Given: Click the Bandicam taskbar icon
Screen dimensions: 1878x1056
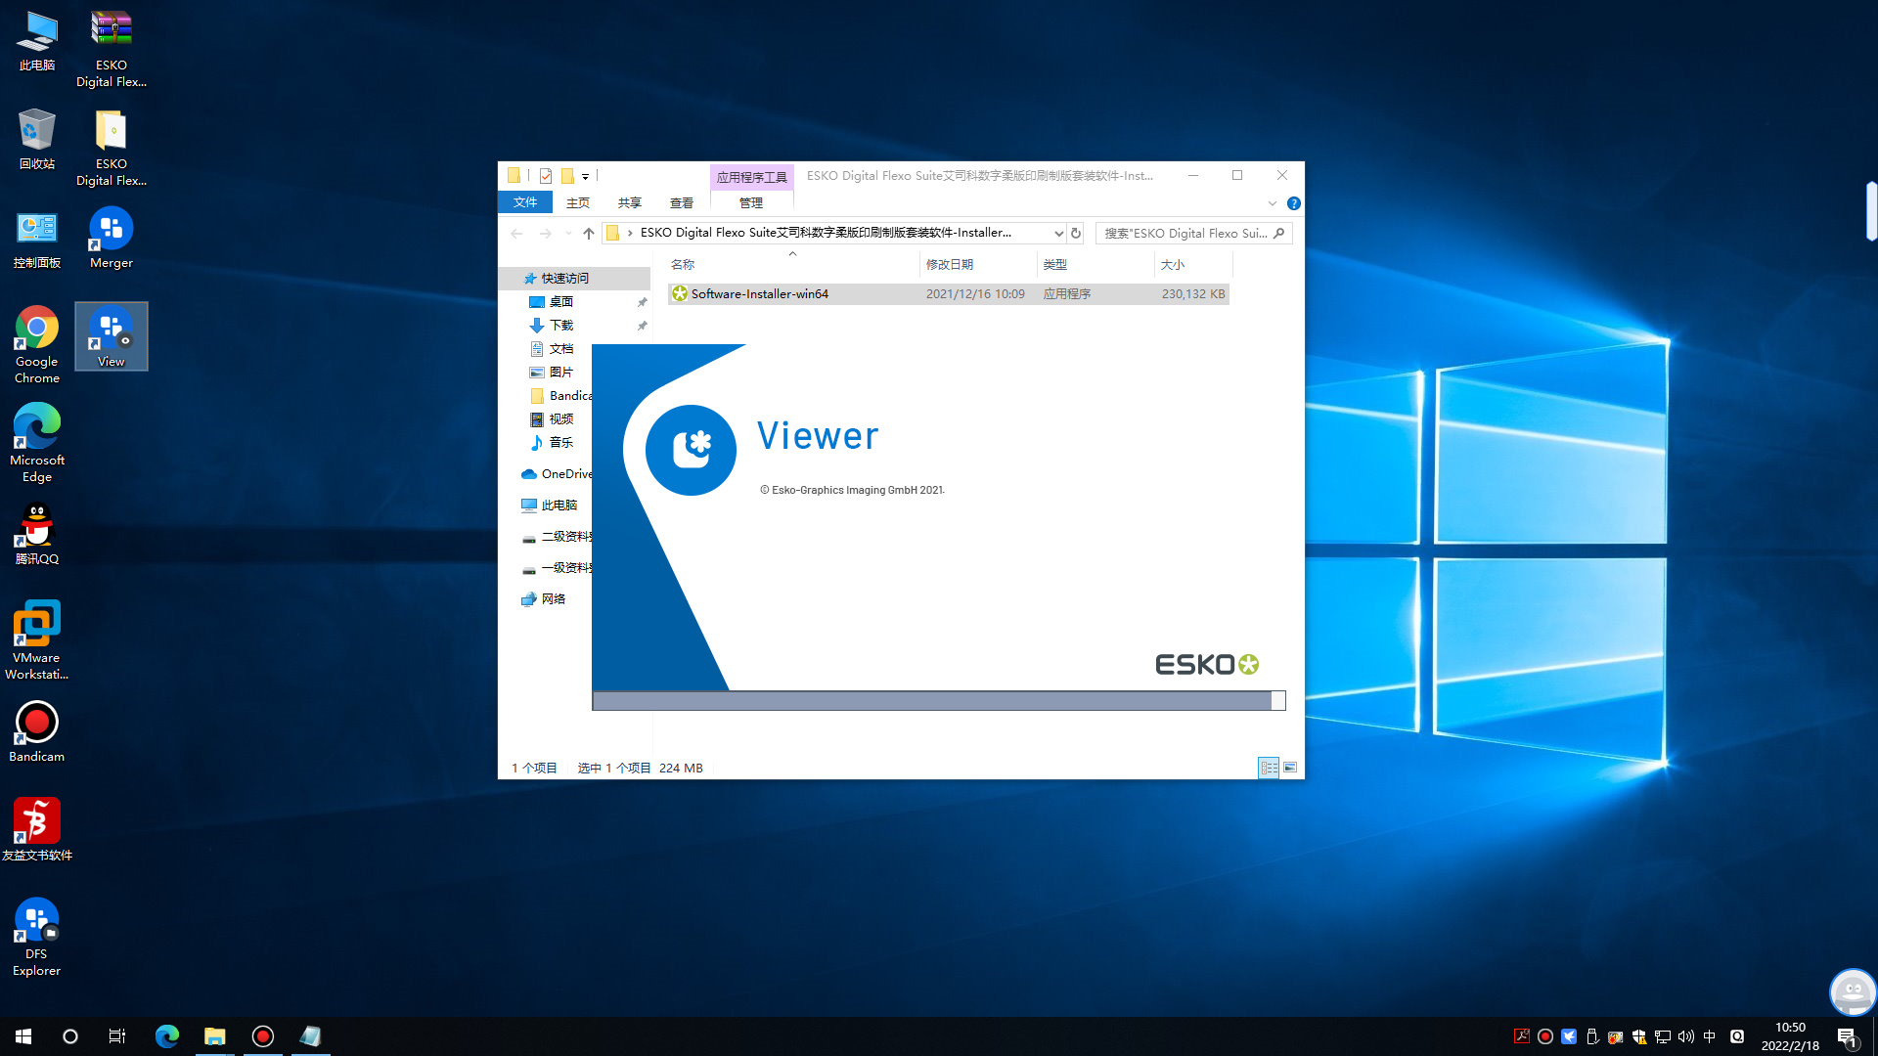Looking at the screenshot, I should [x=262, y=1035].
